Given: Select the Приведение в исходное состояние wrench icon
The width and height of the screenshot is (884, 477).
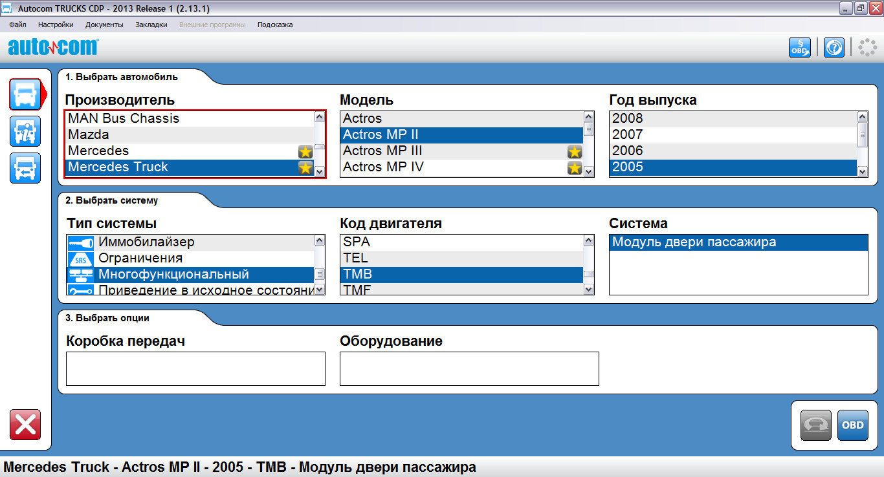Looking at the screenshot, I should 81,290.
